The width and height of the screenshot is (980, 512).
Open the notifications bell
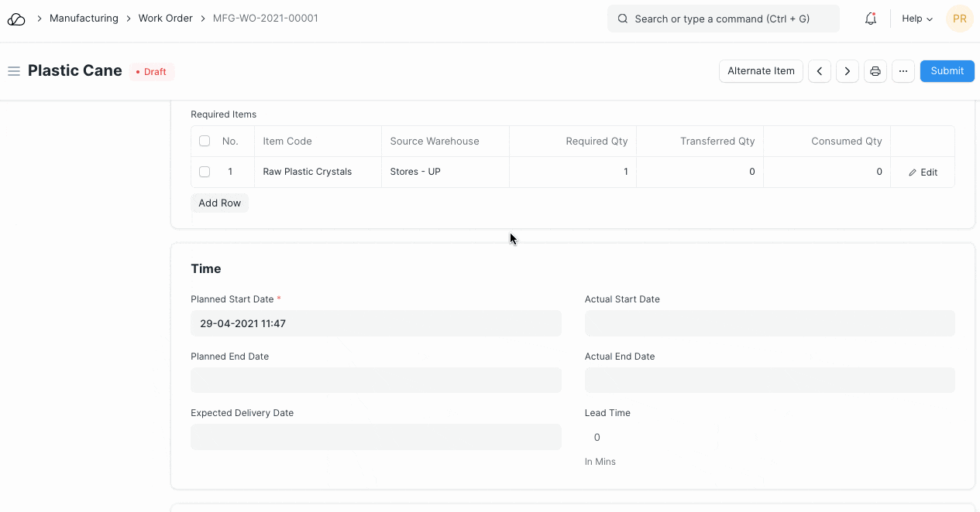(871, 19)
